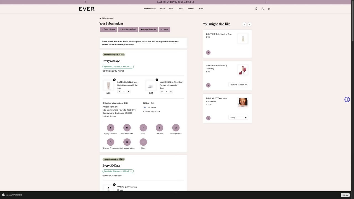354x199 pixels.
Task: Edit the Shipping Information
Action: [x=126, y=103]
